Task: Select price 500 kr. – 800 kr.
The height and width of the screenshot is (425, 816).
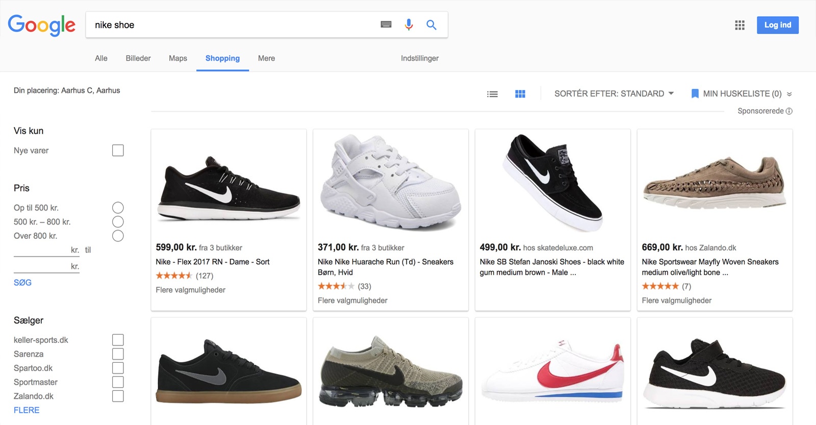Action: (x=118, y=221)
